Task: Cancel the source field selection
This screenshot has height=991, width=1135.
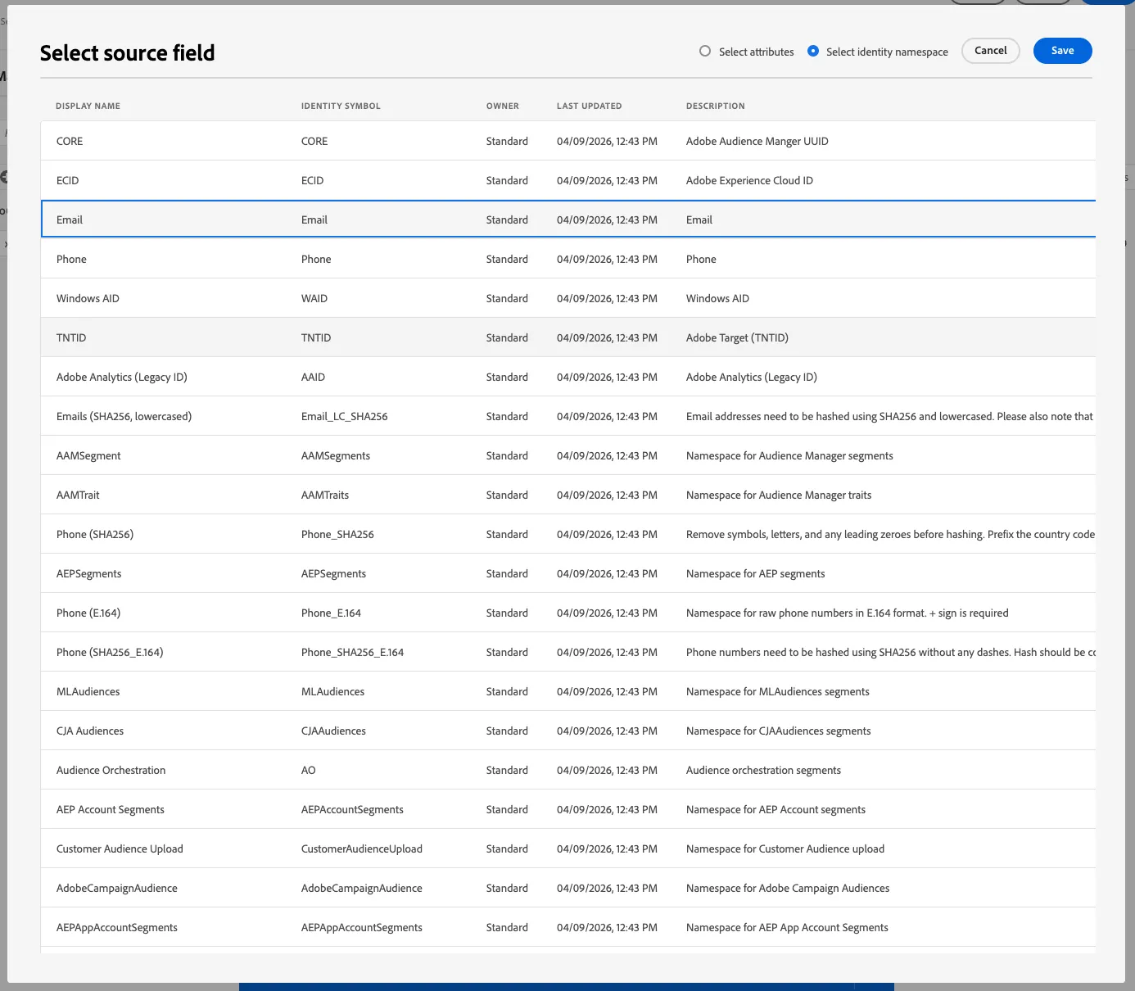Action: coord(990,51)
